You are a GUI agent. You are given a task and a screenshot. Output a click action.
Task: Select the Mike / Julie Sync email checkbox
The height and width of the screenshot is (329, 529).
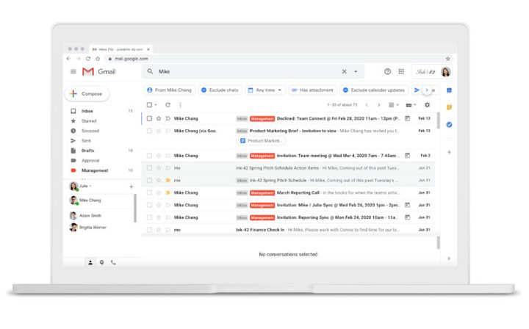point(149,205)
